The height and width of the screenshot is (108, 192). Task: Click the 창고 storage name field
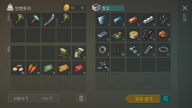pos(112,8)
